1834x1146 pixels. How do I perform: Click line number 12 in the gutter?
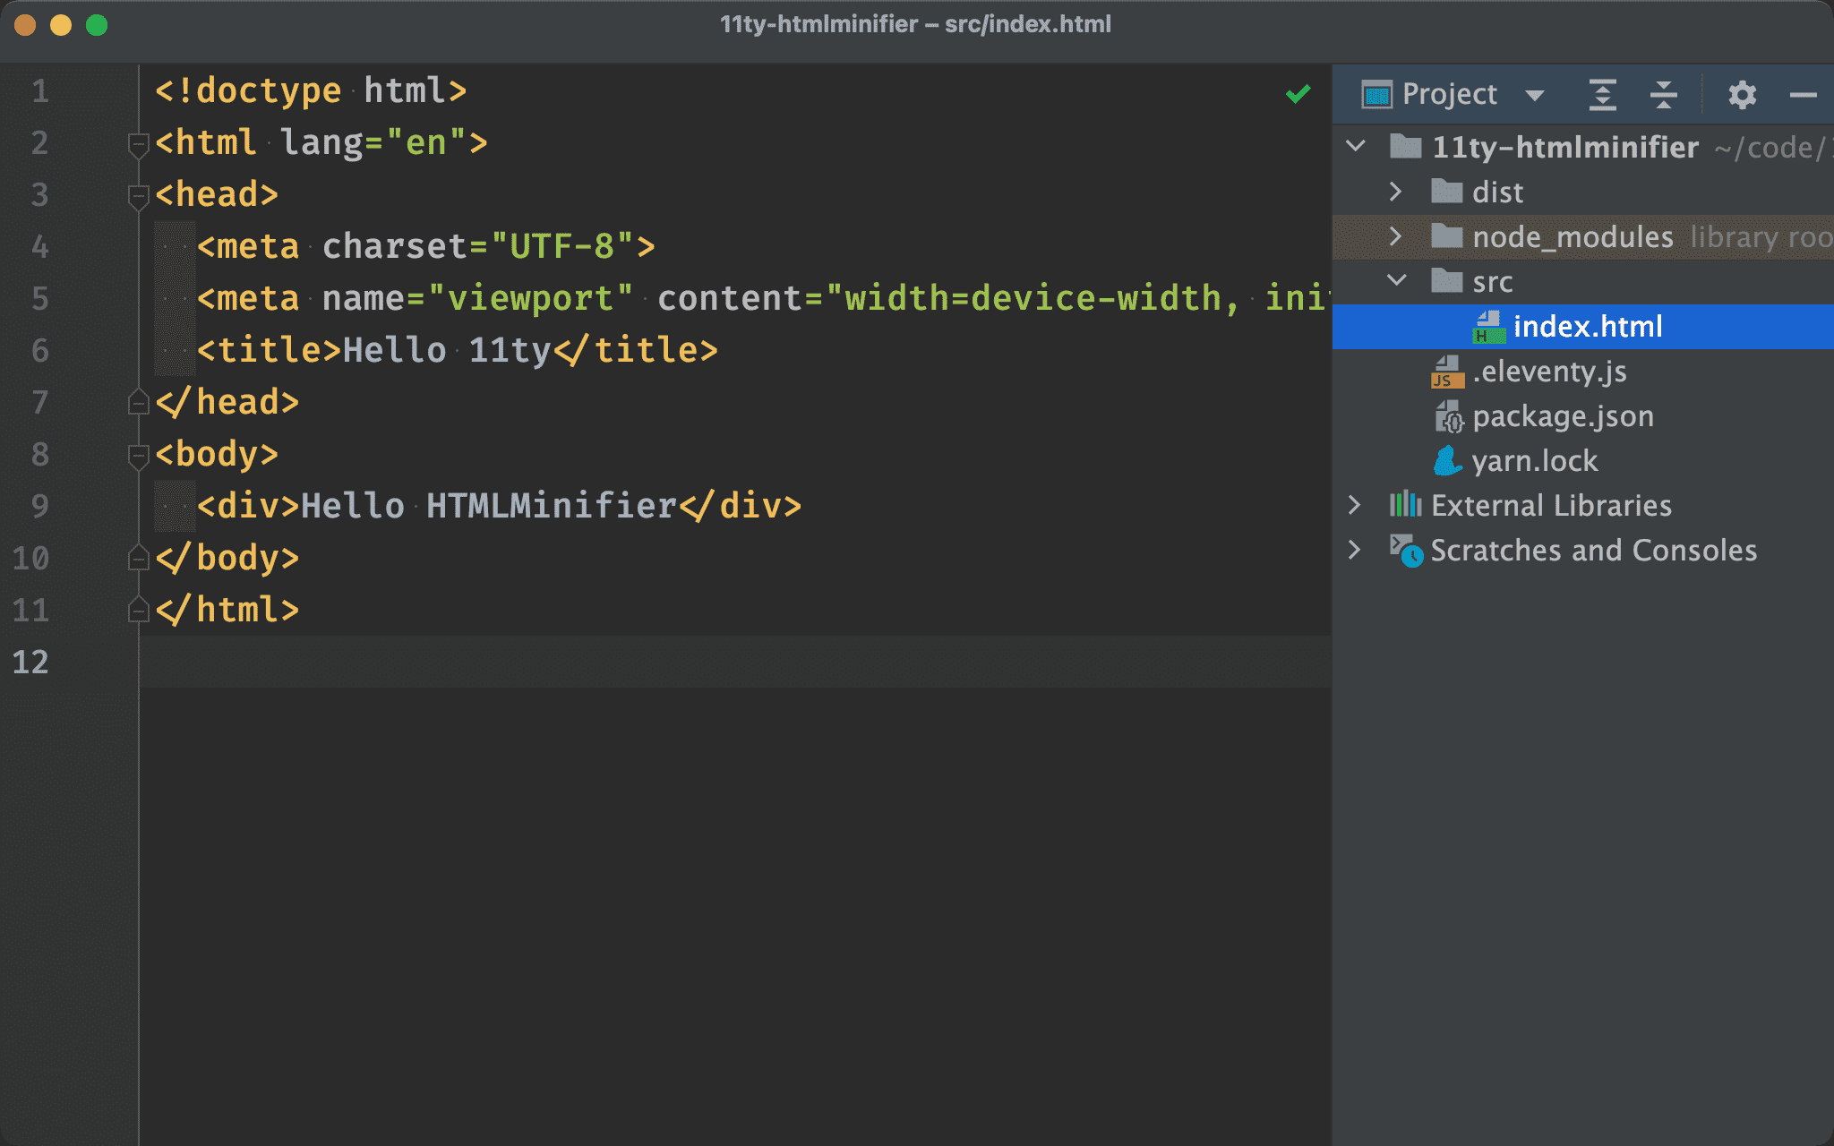[30, 662]
